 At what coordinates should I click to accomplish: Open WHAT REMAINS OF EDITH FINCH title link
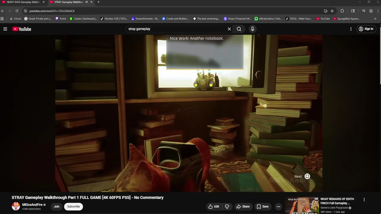point(337,201)
